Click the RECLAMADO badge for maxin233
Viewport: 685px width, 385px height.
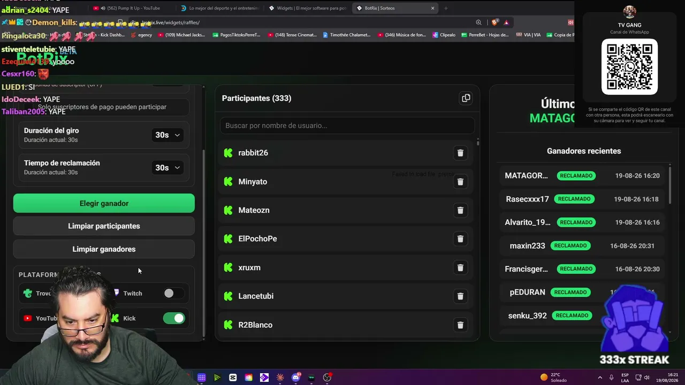(570, 245)
